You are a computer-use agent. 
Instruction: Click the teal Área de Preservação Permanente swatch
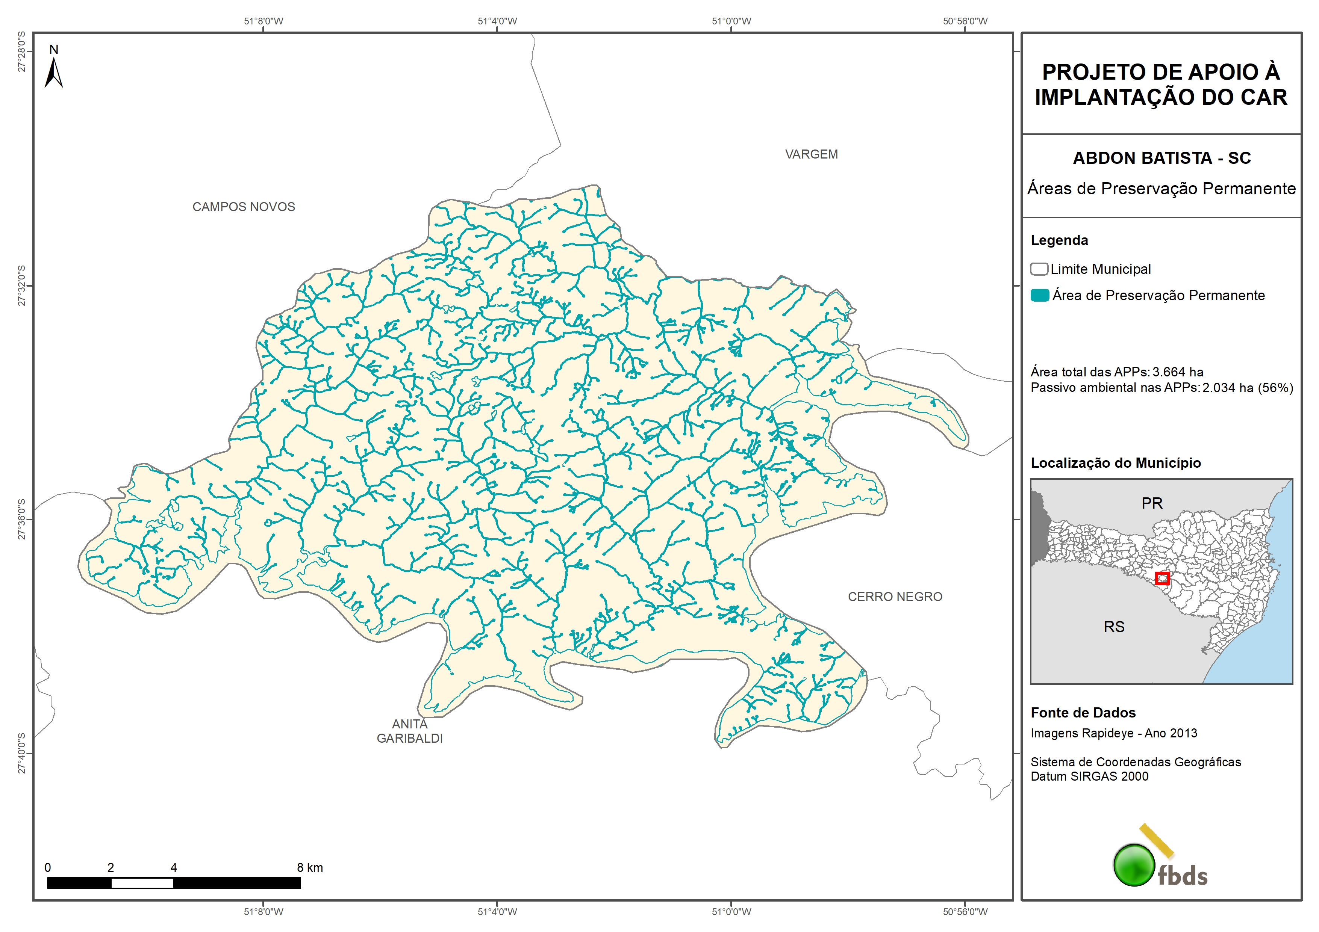[x=1039, y=296]
